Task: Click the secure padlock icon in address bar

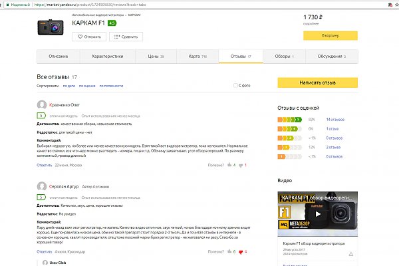Action: 5,4
